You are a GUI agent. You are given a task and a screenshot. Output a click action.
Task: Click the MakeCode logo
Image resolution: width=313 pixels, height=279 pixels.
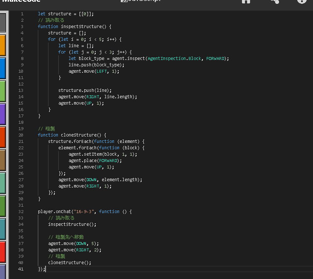(20, 2)
